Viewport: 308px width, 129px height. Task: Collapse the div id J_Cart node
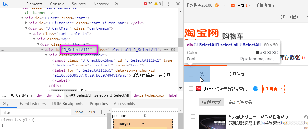[x=22, y=18]
